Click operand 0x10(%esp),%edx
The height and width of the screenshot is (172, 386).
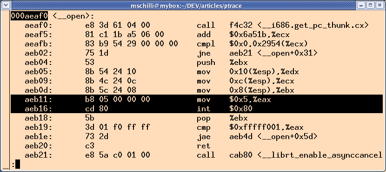pyautogui.click(x=264, y=72)
